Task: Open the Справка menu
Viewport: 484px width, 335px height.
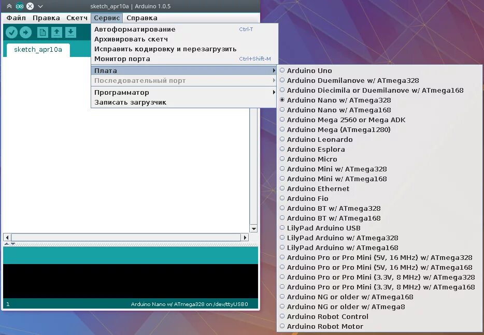Action: [142, 18]
